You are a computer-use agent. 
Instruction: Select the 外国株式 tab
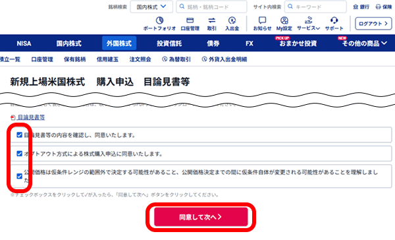pyautogui.click(x=119, y=43)
